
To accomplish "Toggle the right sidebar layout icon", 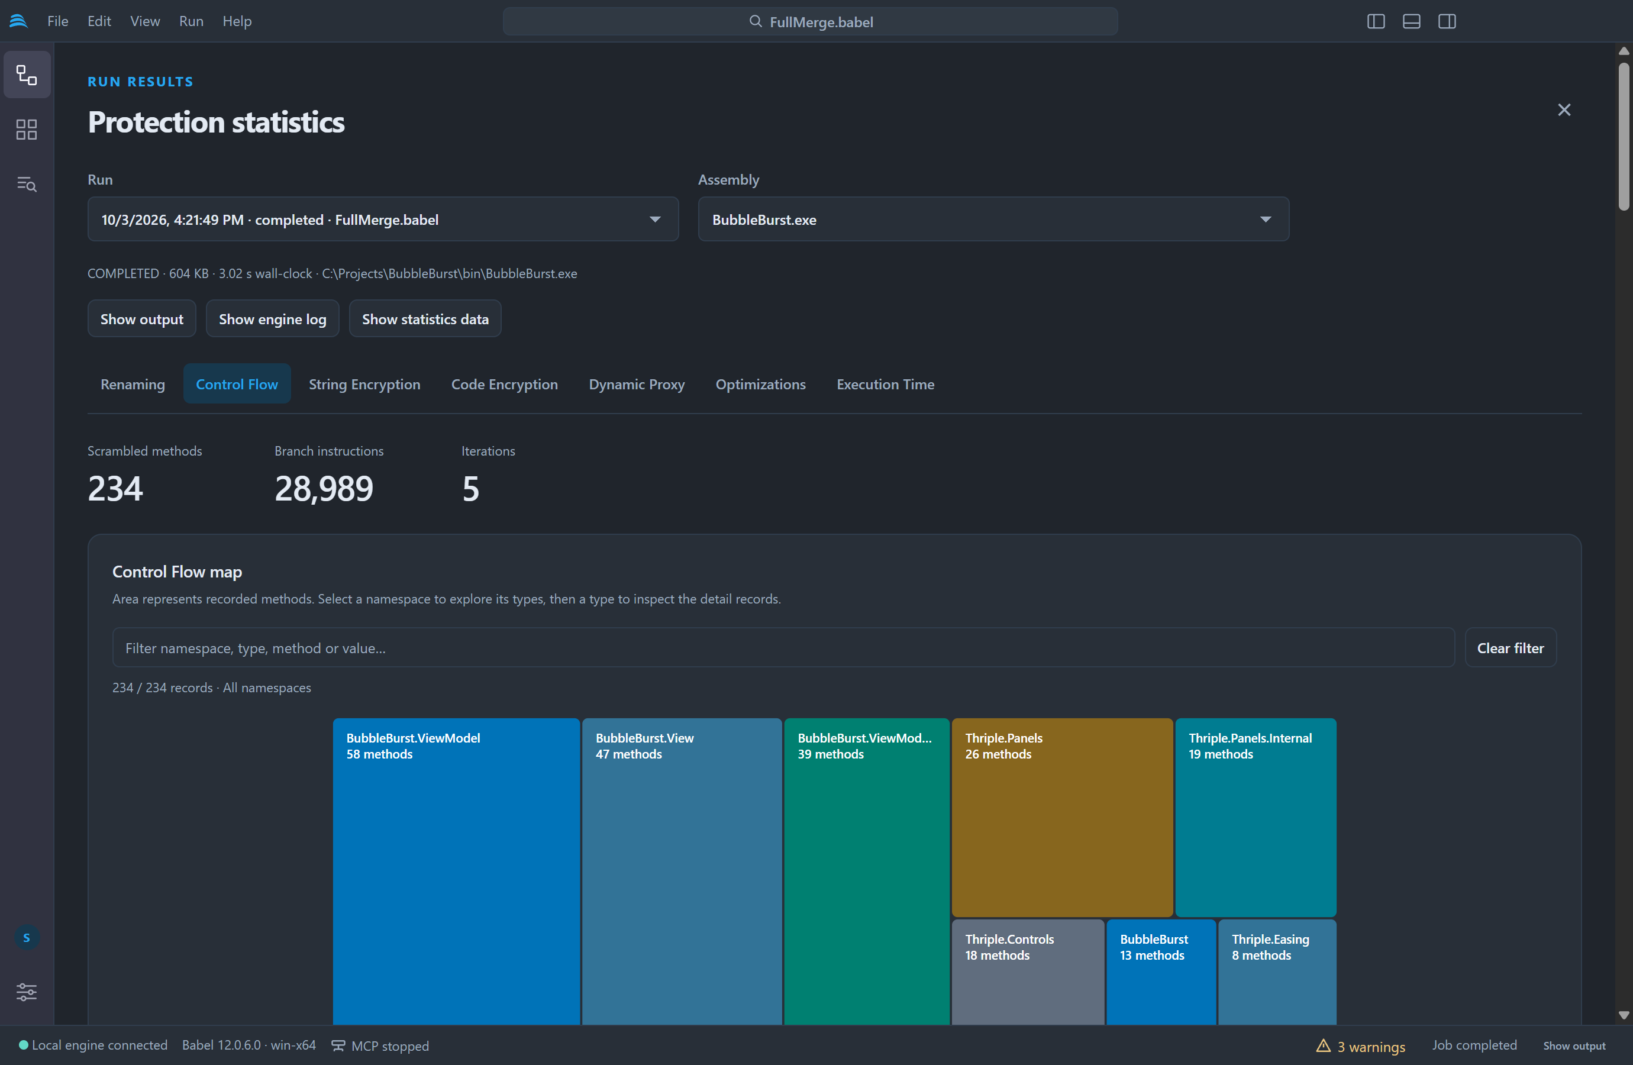I will (x=1447, y=21).
